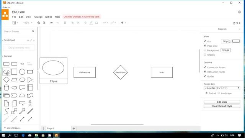Toggle the Guides checkbox
Image resolution: width=245 pixels, height=138 pixels.
[205, 76]
